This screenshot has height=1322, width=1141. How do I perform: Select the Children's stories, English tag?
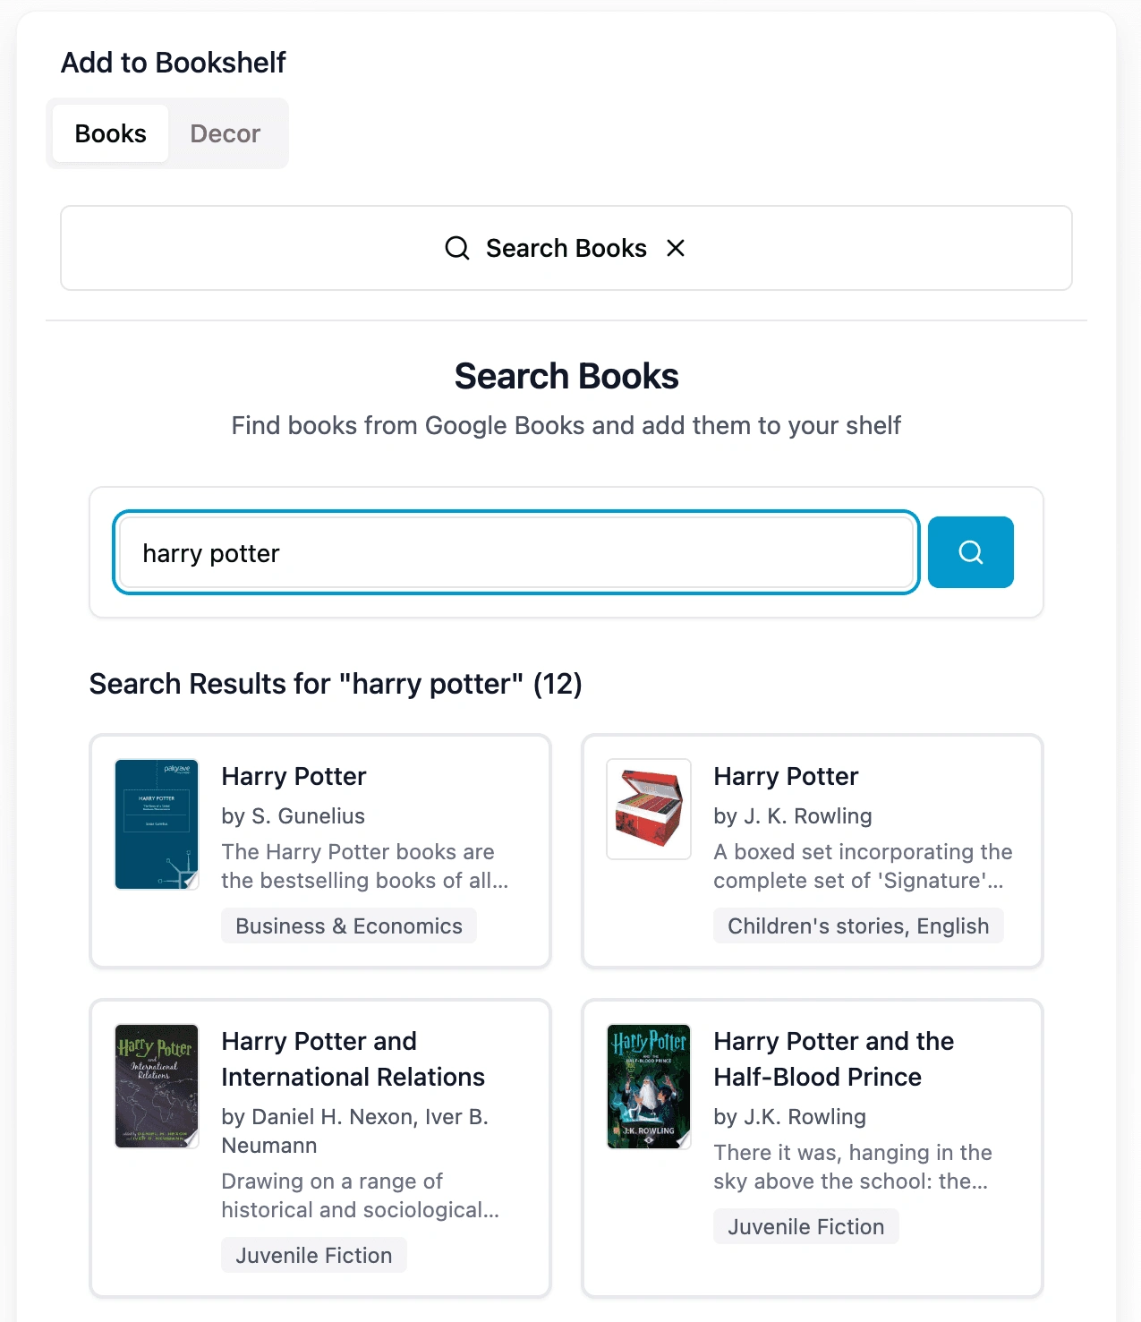pos(858,925)
